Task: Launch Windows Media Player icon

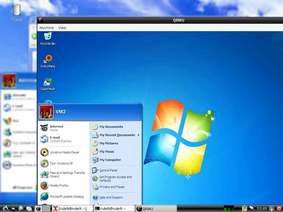Action: pos(44,152)
